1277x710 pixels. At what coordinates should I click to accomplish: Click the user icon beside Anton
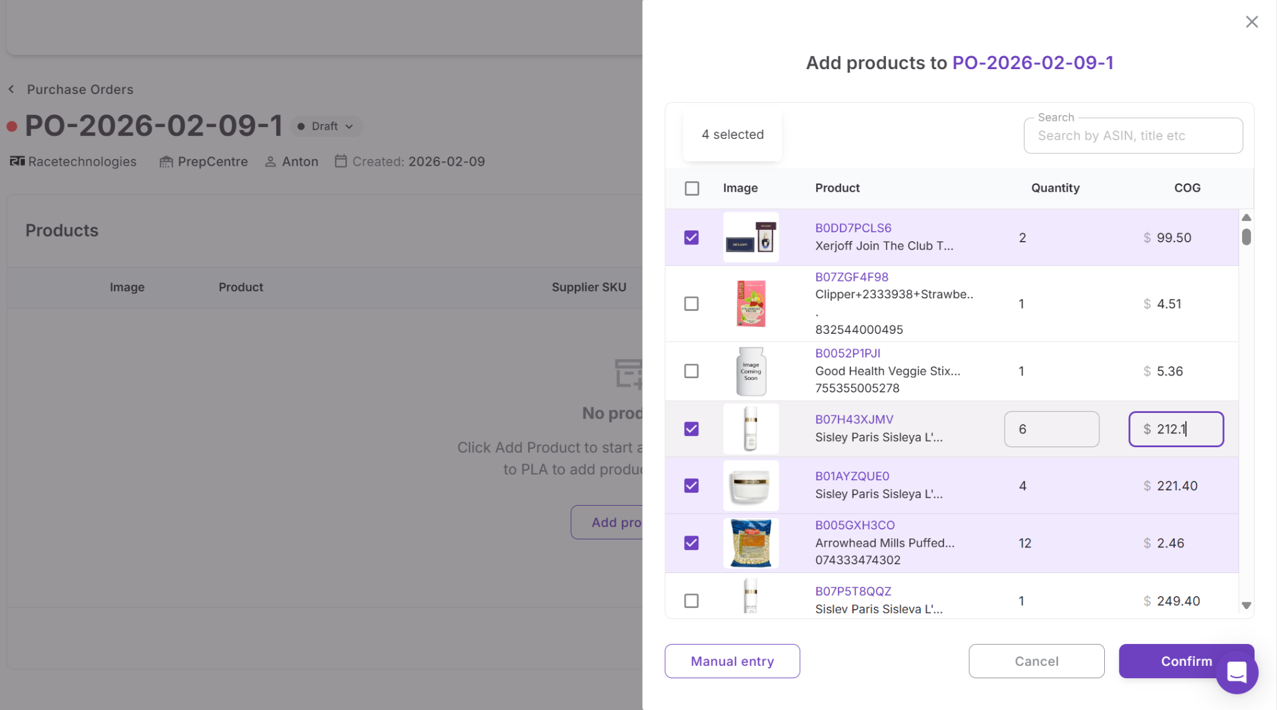pyautogui.click(x=270, y=162)
